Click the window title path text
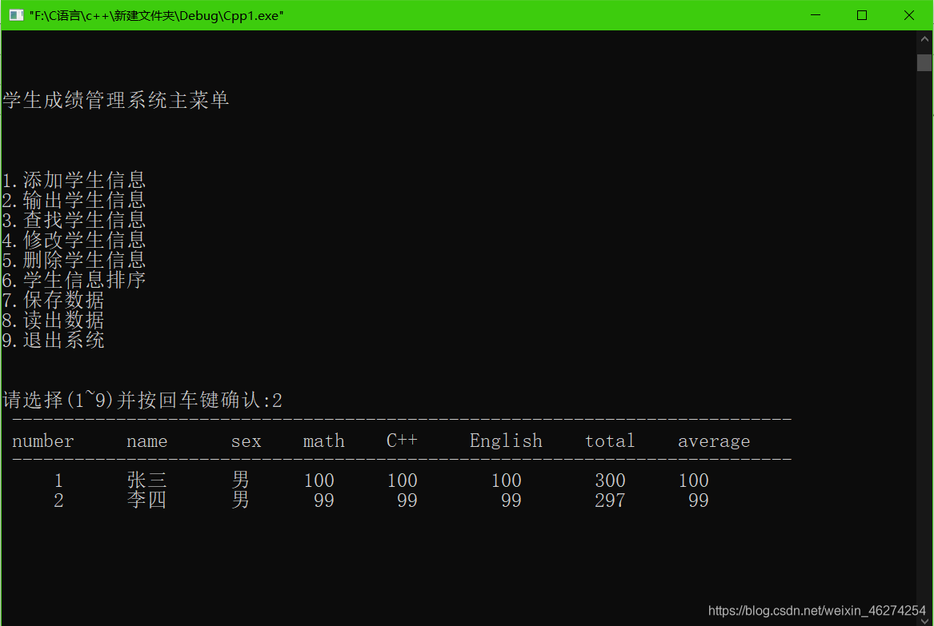The height and width of the screenshot is (626, 934). (x=156, y=15)
